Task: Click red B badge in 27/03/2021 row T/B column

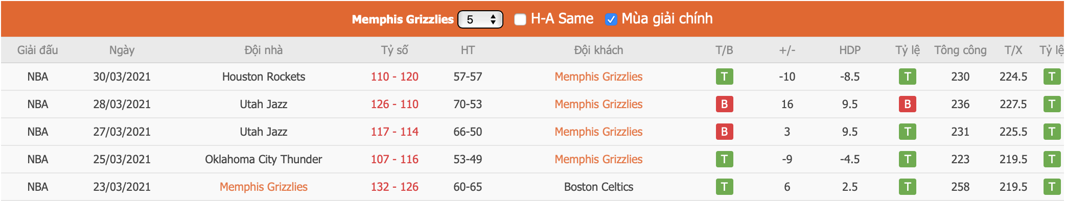Action: (x=724, y=132)
